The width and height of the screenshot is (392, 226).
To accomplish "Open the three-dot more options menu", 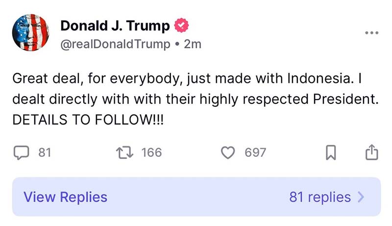I will pyautogui.click(x=371, y=33).
